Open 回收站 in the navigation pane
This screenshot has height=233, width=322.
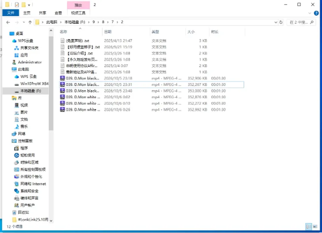[x=23, y=212]
